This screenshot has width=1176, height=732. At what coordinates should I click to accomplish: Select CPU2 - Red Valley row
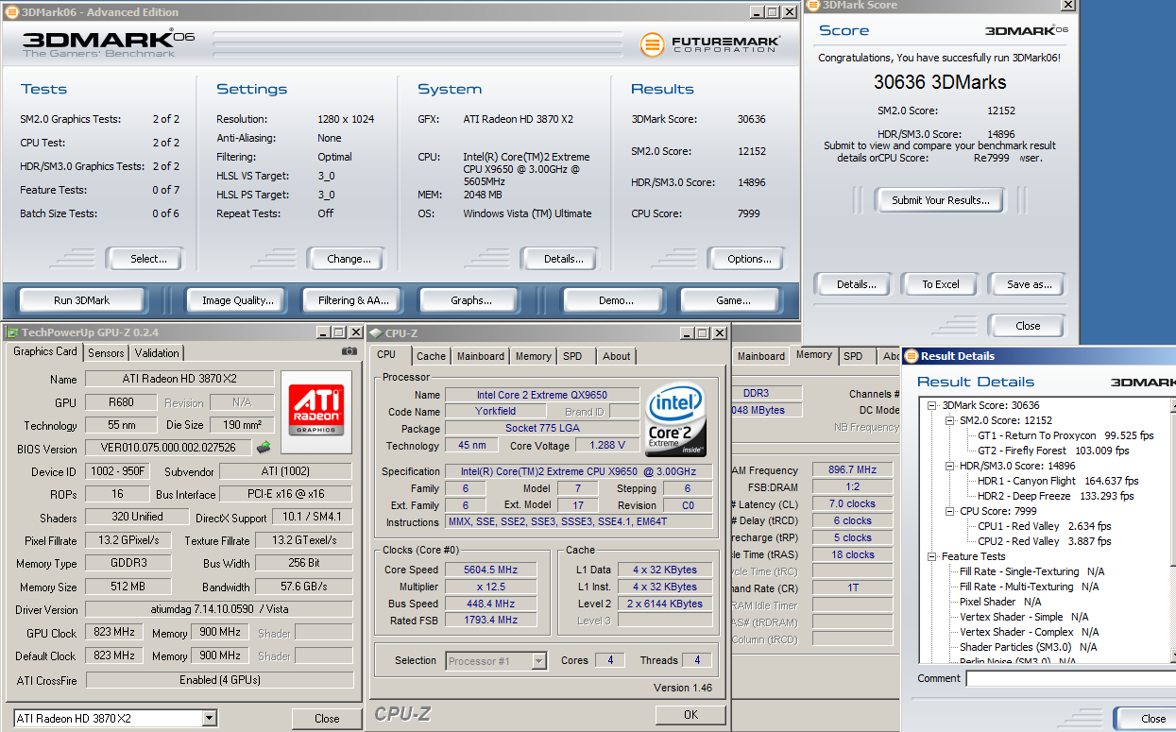pyautogui.click(x=1044, y=541)
